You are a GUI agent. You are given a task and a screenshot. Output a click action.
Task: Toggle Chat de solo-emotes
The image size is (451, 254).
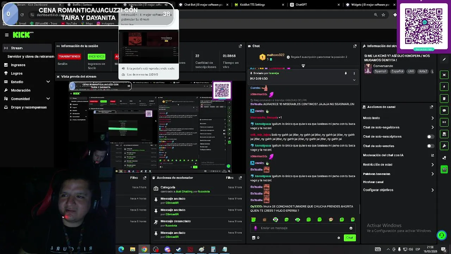(x=430, y=146)
